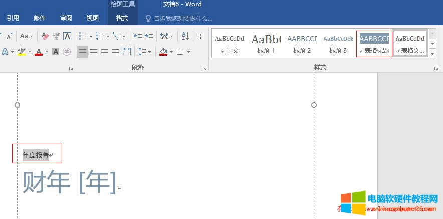The image size is (443, 219).
Task: Click the Clear Formatting eraser icon
Action: [x=45, y=36]
